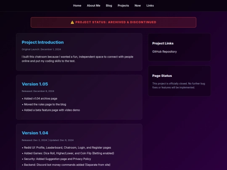The width and height of the screenshot is (227, 170).
Task: Select the Version 1.05 heading
Action: [35, 84]
